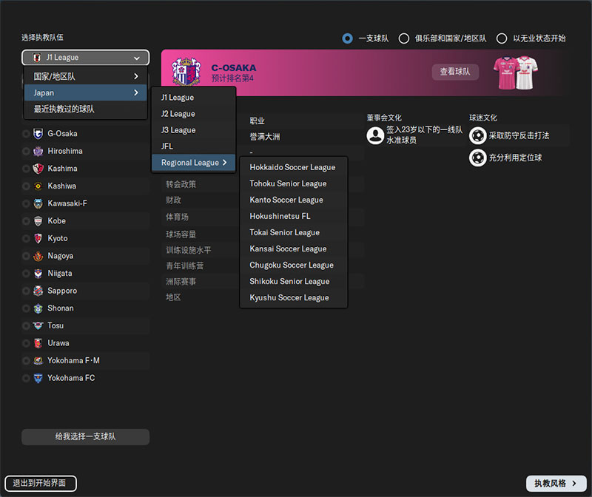Click 退出到开始界面 button
This screenshot has height=497, width=592.
tap(41, 484)
